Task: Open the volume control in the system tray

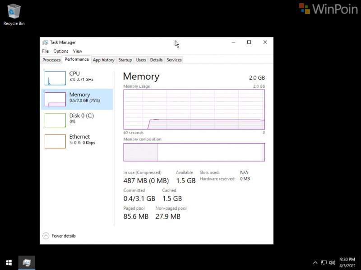Action: click(x=332, y=262)
